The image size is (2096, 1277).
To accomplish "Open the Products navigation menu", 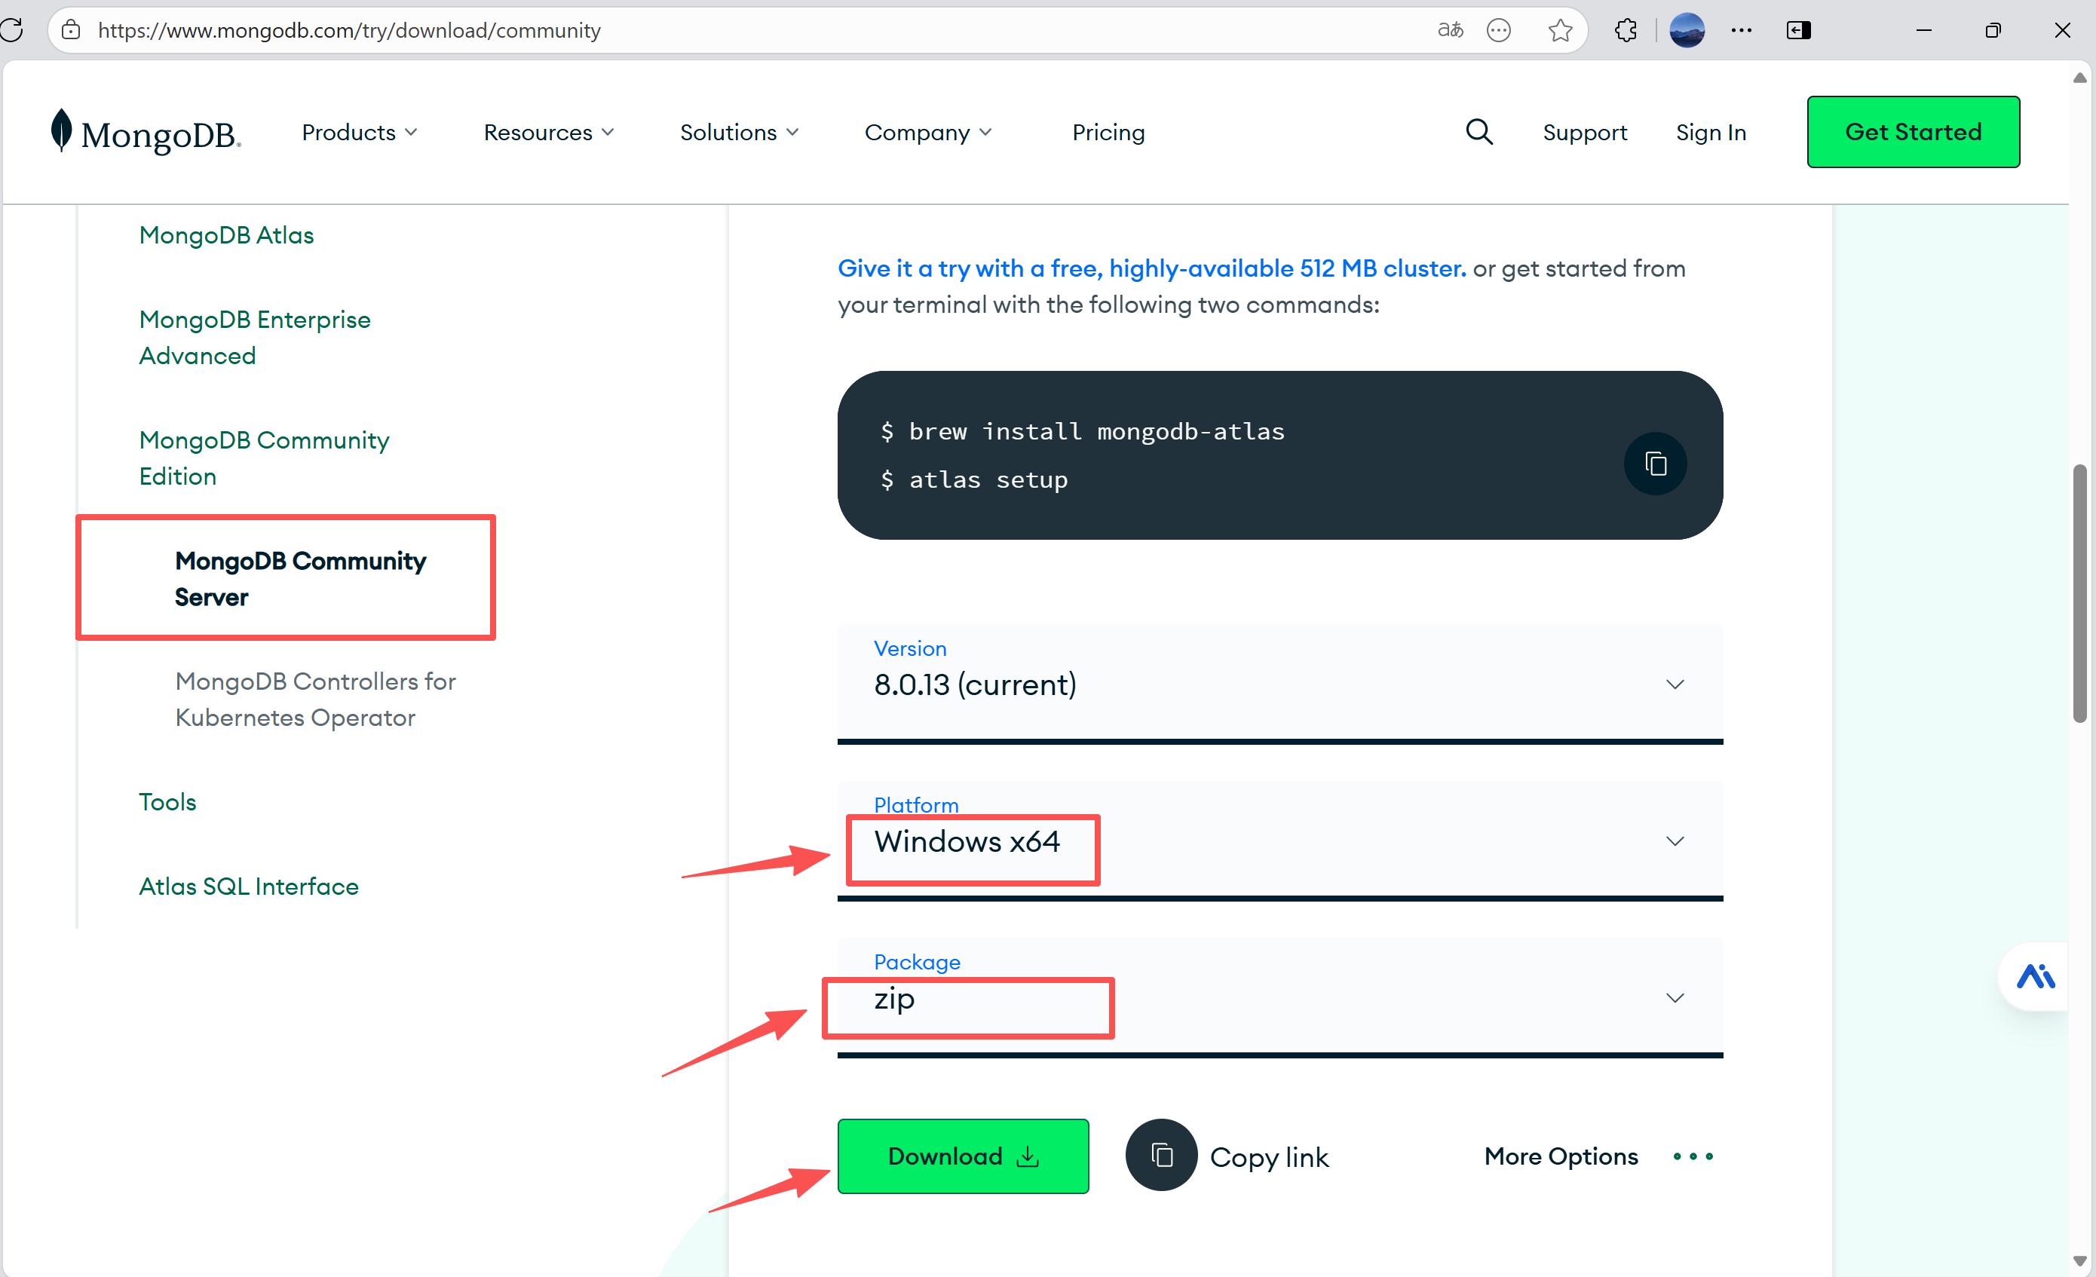I will coord(359,133).
